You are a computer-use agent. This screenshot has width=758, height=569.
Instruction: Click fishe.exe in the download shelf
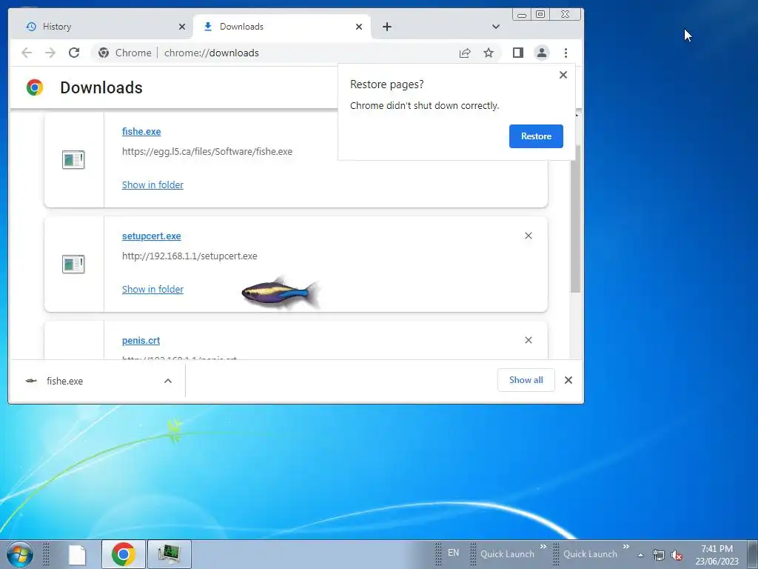click(x=65, y=382)
